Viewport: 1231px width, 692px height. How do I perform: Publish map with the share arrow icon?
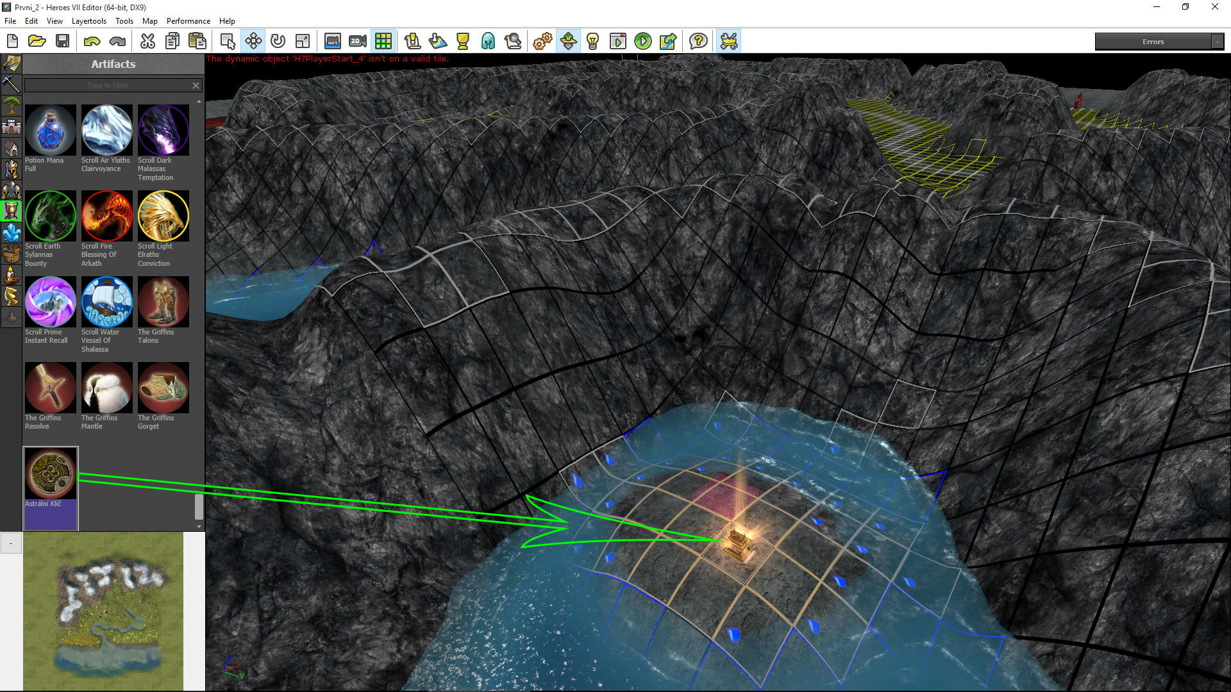668,42
